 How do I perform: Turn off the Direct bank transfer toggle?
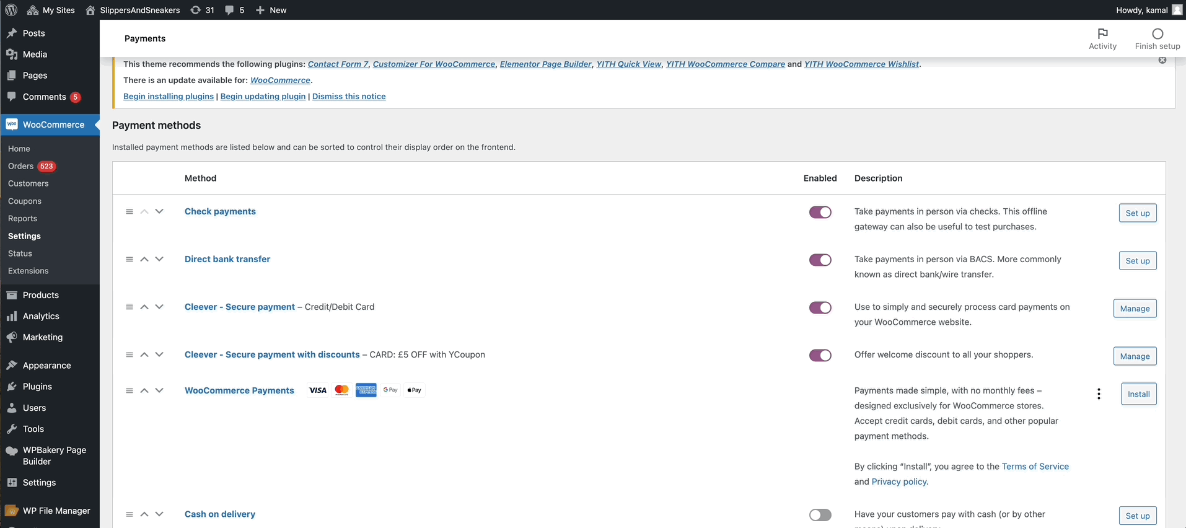(x=820, y=260)
